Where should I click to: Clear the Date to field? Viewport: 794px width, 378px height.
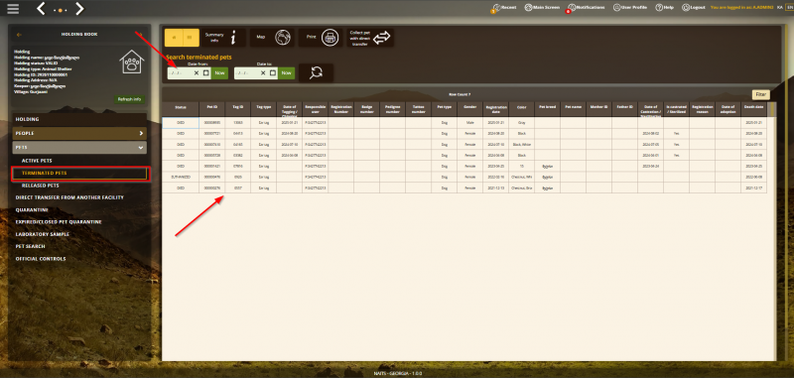263,72
